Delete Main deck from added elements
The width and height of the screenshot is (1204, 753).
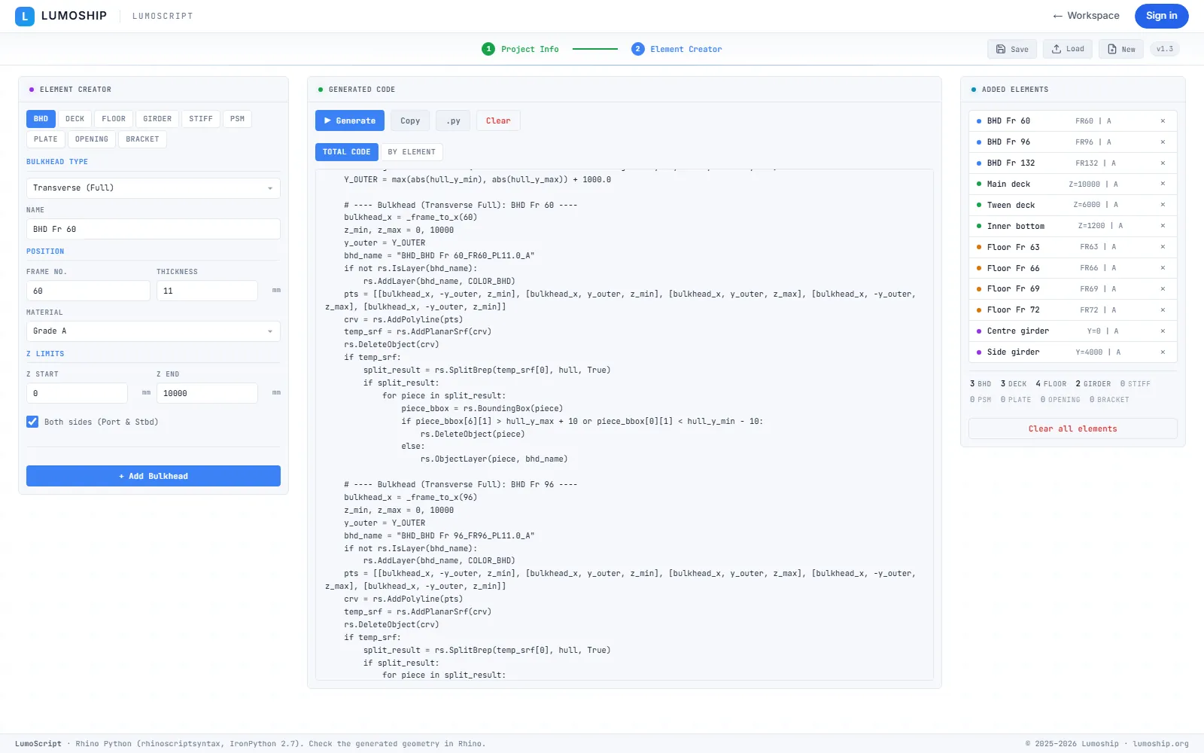coord(1163,184)
